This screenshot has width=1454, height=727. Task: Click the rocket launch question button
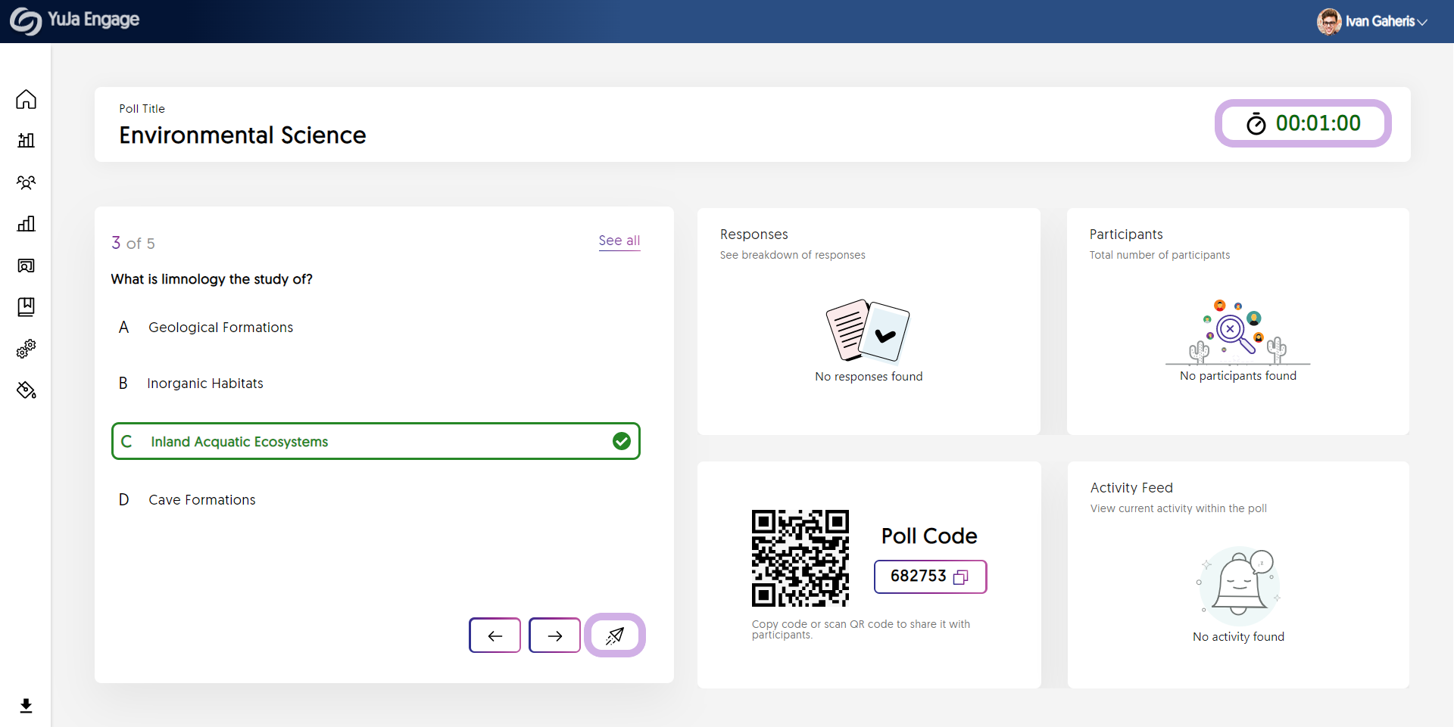614,635
